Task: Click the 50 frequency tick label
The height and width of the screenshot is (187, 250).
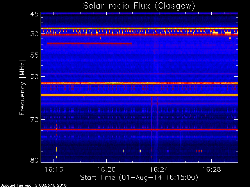Action: point(34,34)
